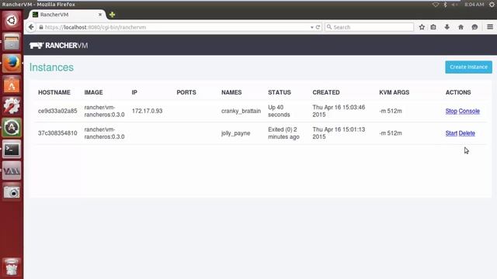497x279 pixels.
Task: Open the Software Updater dock icon
Action: click(x=12, y=127)
